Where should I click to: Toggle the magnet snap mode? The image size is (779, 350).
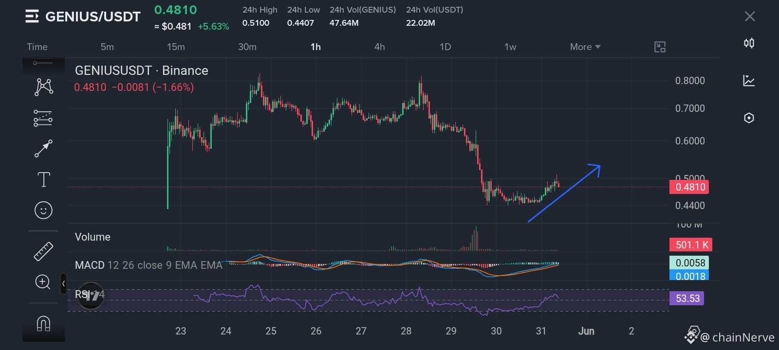43,323
